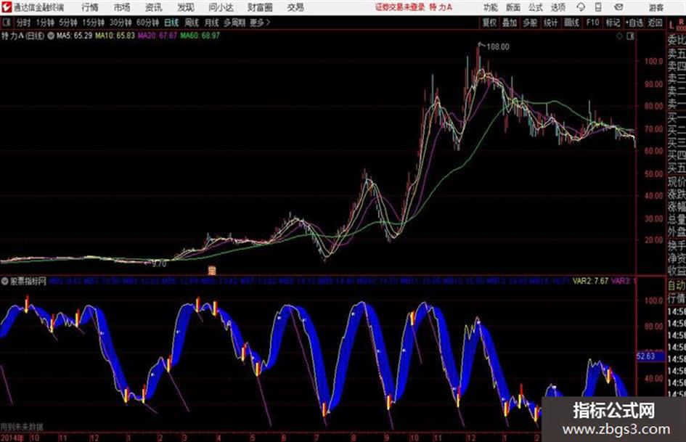Open the 选项 menu
This screenshot has width=686, height=442.
(558, 7)
